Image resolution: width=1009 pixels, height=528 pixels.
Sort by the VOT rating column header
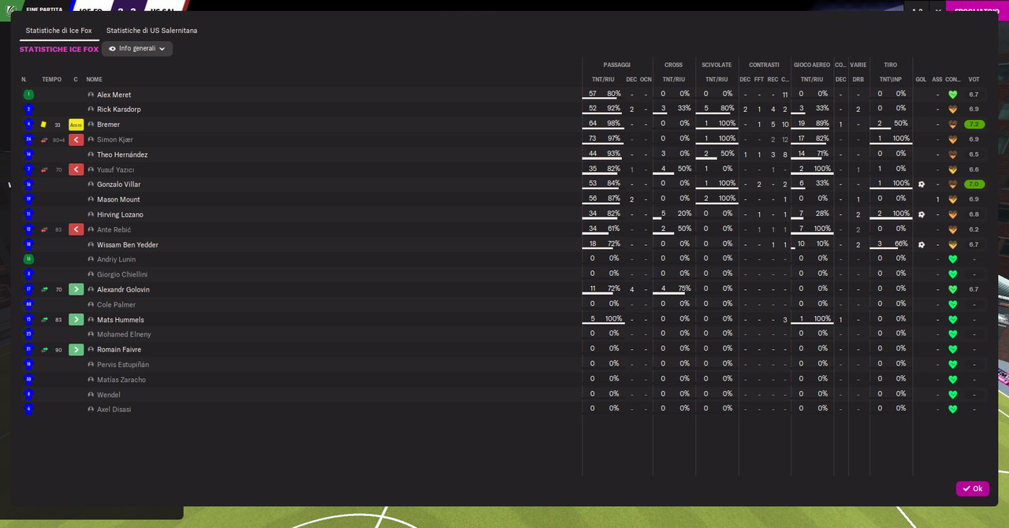[x=974, y=80]
